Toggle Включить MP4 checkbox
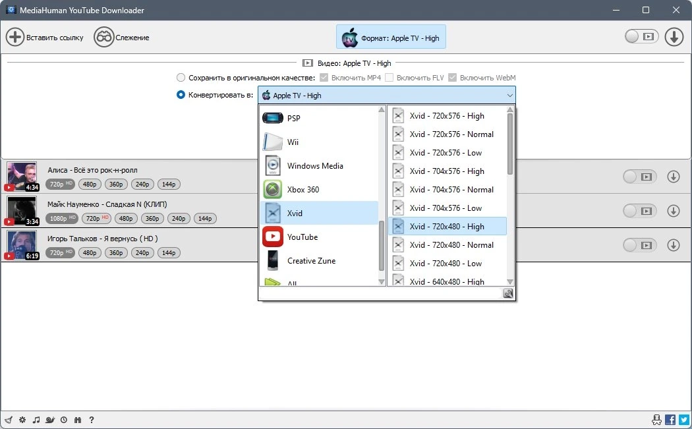 324,78
